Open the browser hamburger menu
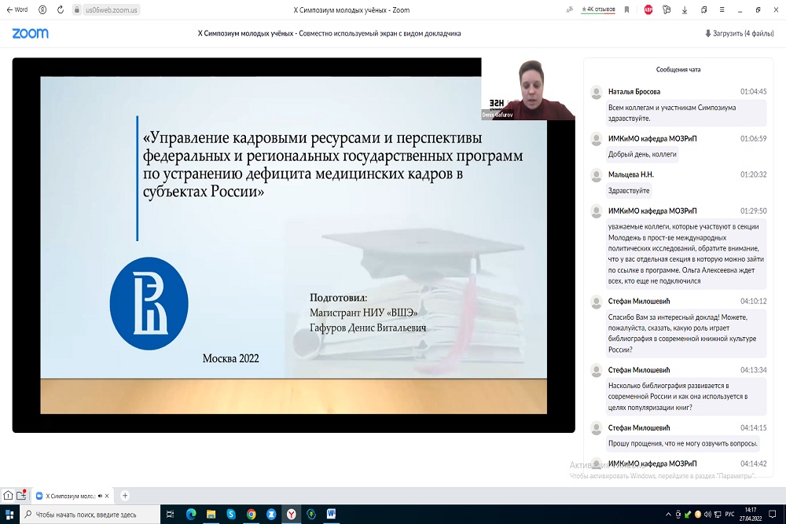786x524 pixels. click(721, 10)
